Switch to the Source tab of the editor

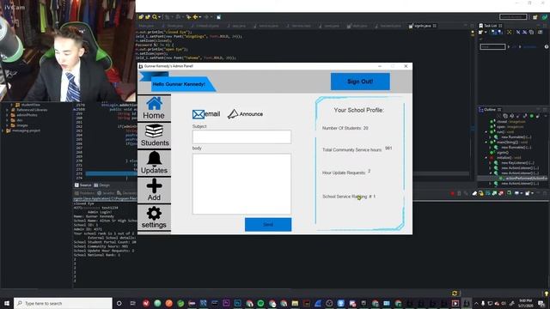point(82,185)
